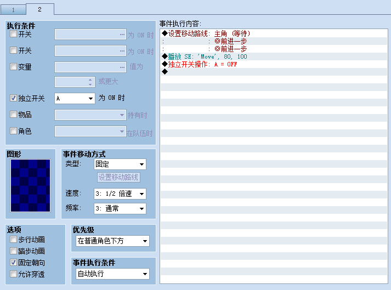Select the 播放 SE: 'Move' command line
Screen dimensions: 391x290
(274, 56)
